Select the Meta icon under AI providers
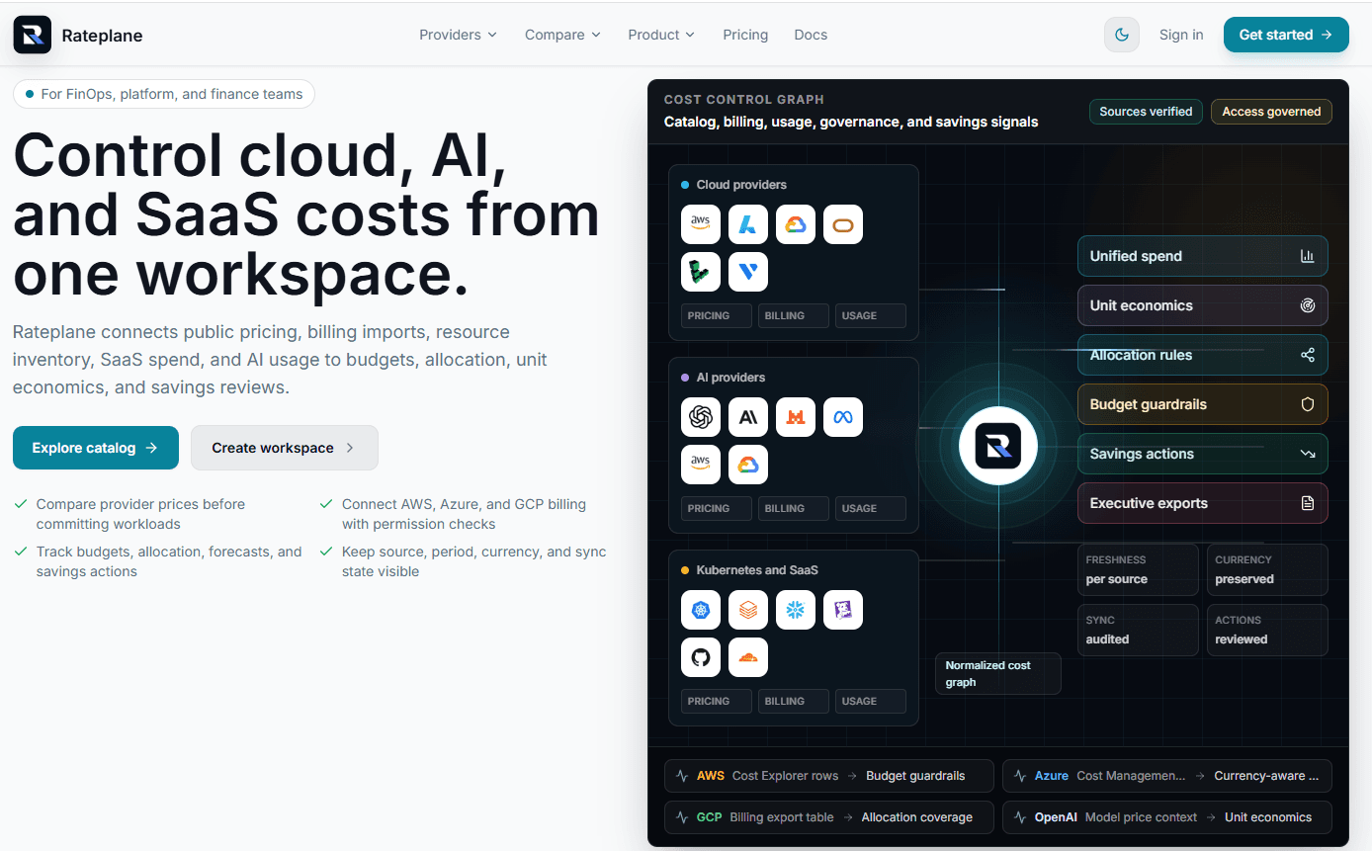This screenshot has width=1372, height=851. tap(843, 417)
